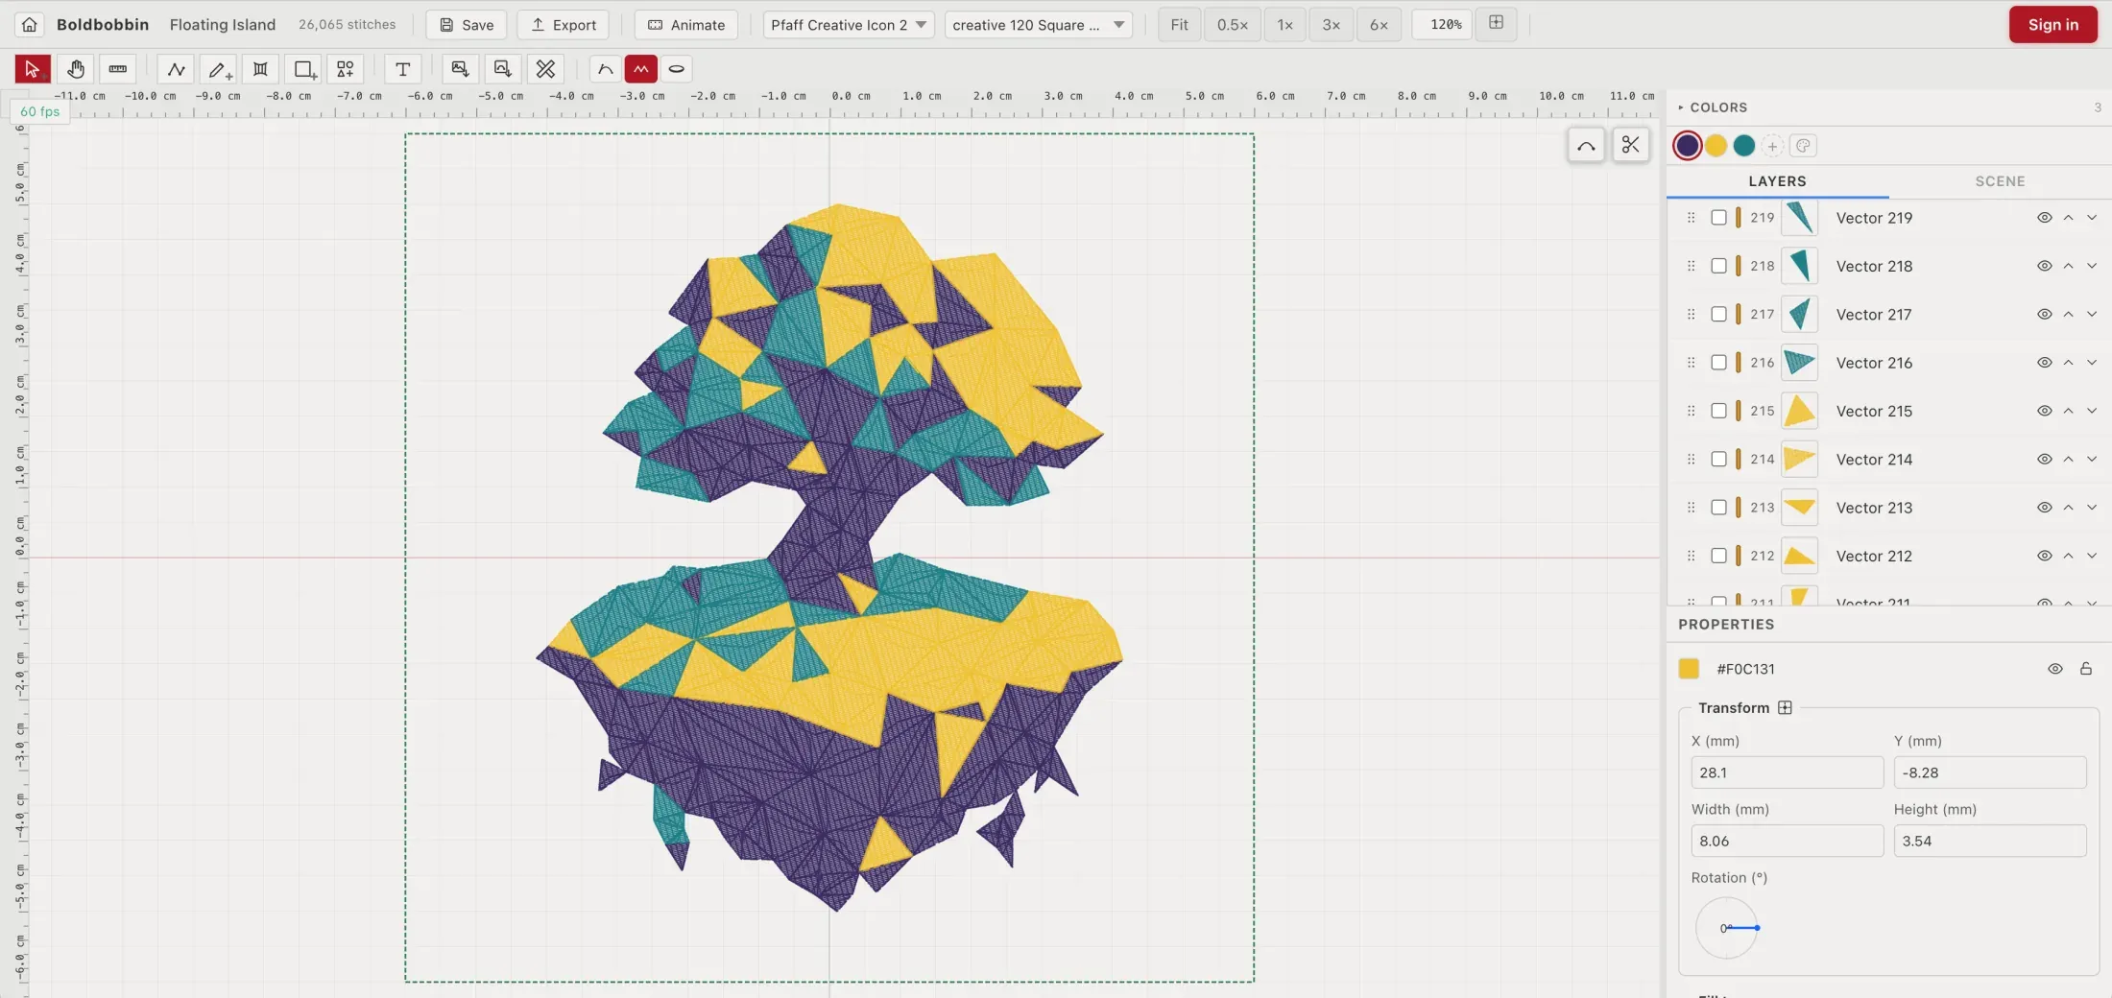The width and height of the screenshot is (2112, 998).
Task: Open the Pfaff Creative Icon 2 dropdown
Action: (848, 25)
